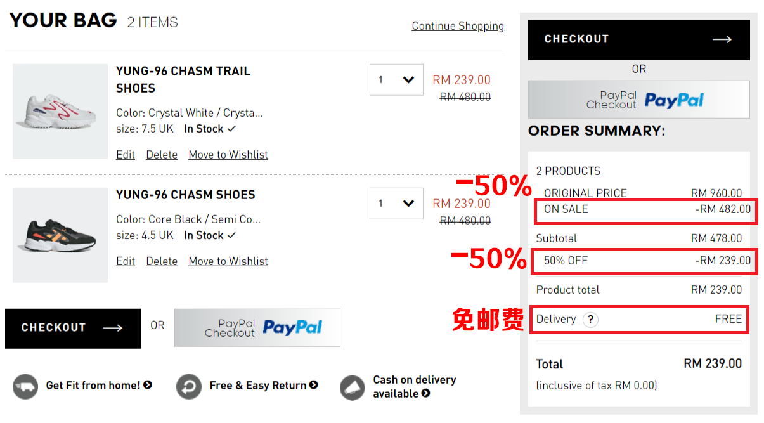This screenshot has height=423, width=764.
Task: Click the PayPal Checkout button below the bag
Action: [257, 327]
